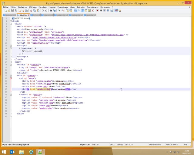This screenshot has width=194, height=155.
Task: Redo the edit via toolbar
Action: pyautogui.click(x=46, y=11)
